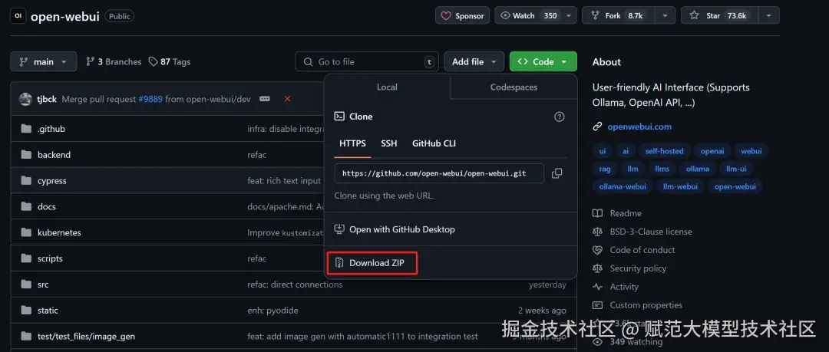Click the license scales icon
Screen dimensions: 829x352
(x=597, y=232)
